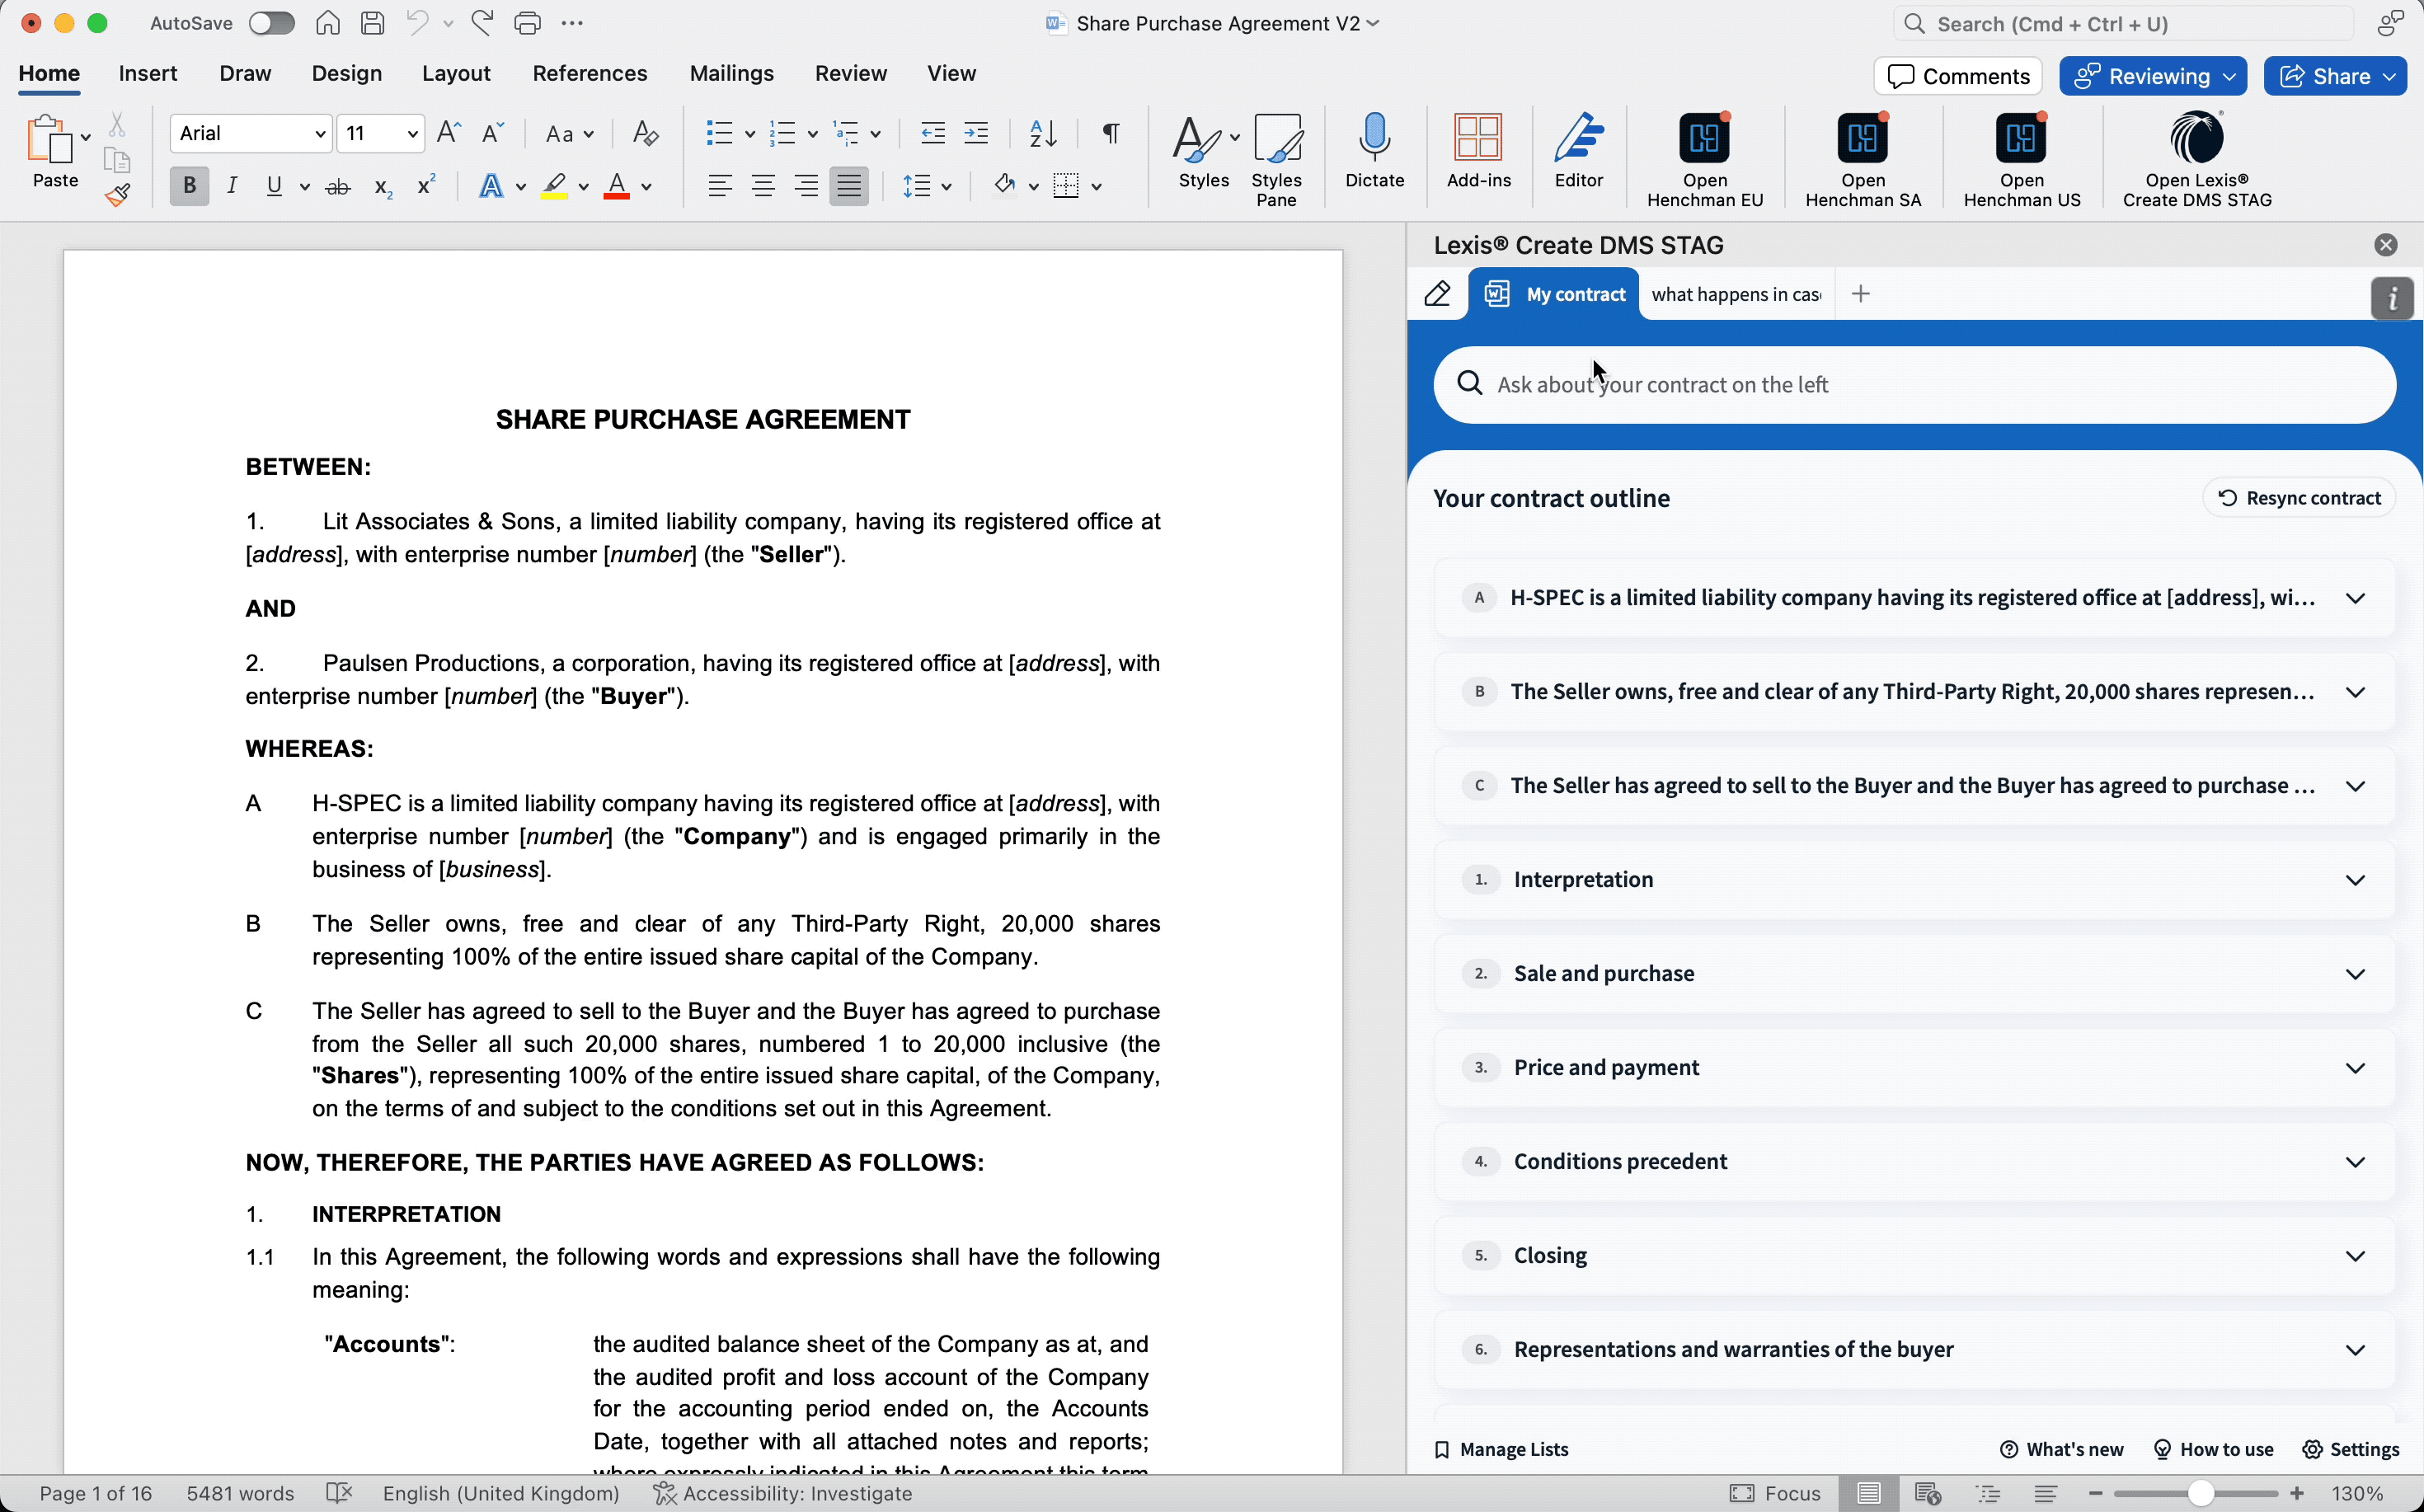Switch to the References ribbon tab
2424x1512 pixels.
point(589,73)
